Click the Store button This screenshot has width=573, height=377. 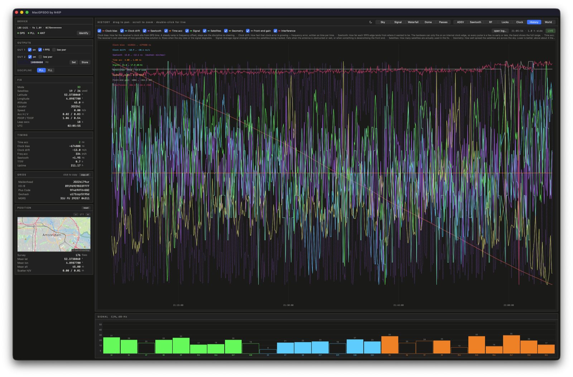click(85, 62)
